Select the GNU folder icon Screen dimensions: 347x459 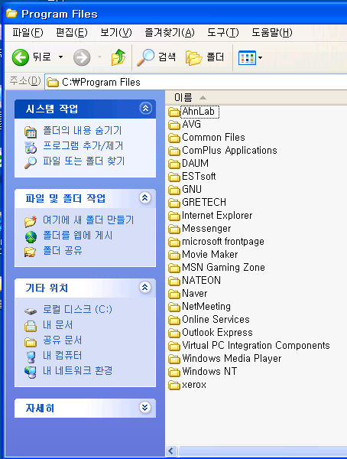pos(174,190)
